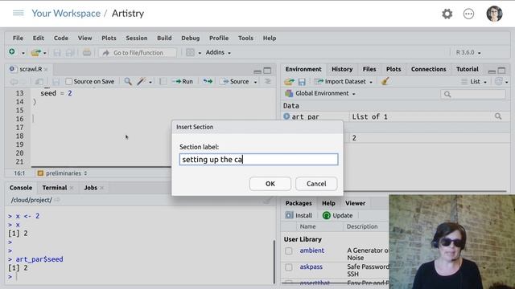The width and height of the screenshot is (515, 289).
Task: Open new file dropdown arrow
Action: click(x=23, y=53)
